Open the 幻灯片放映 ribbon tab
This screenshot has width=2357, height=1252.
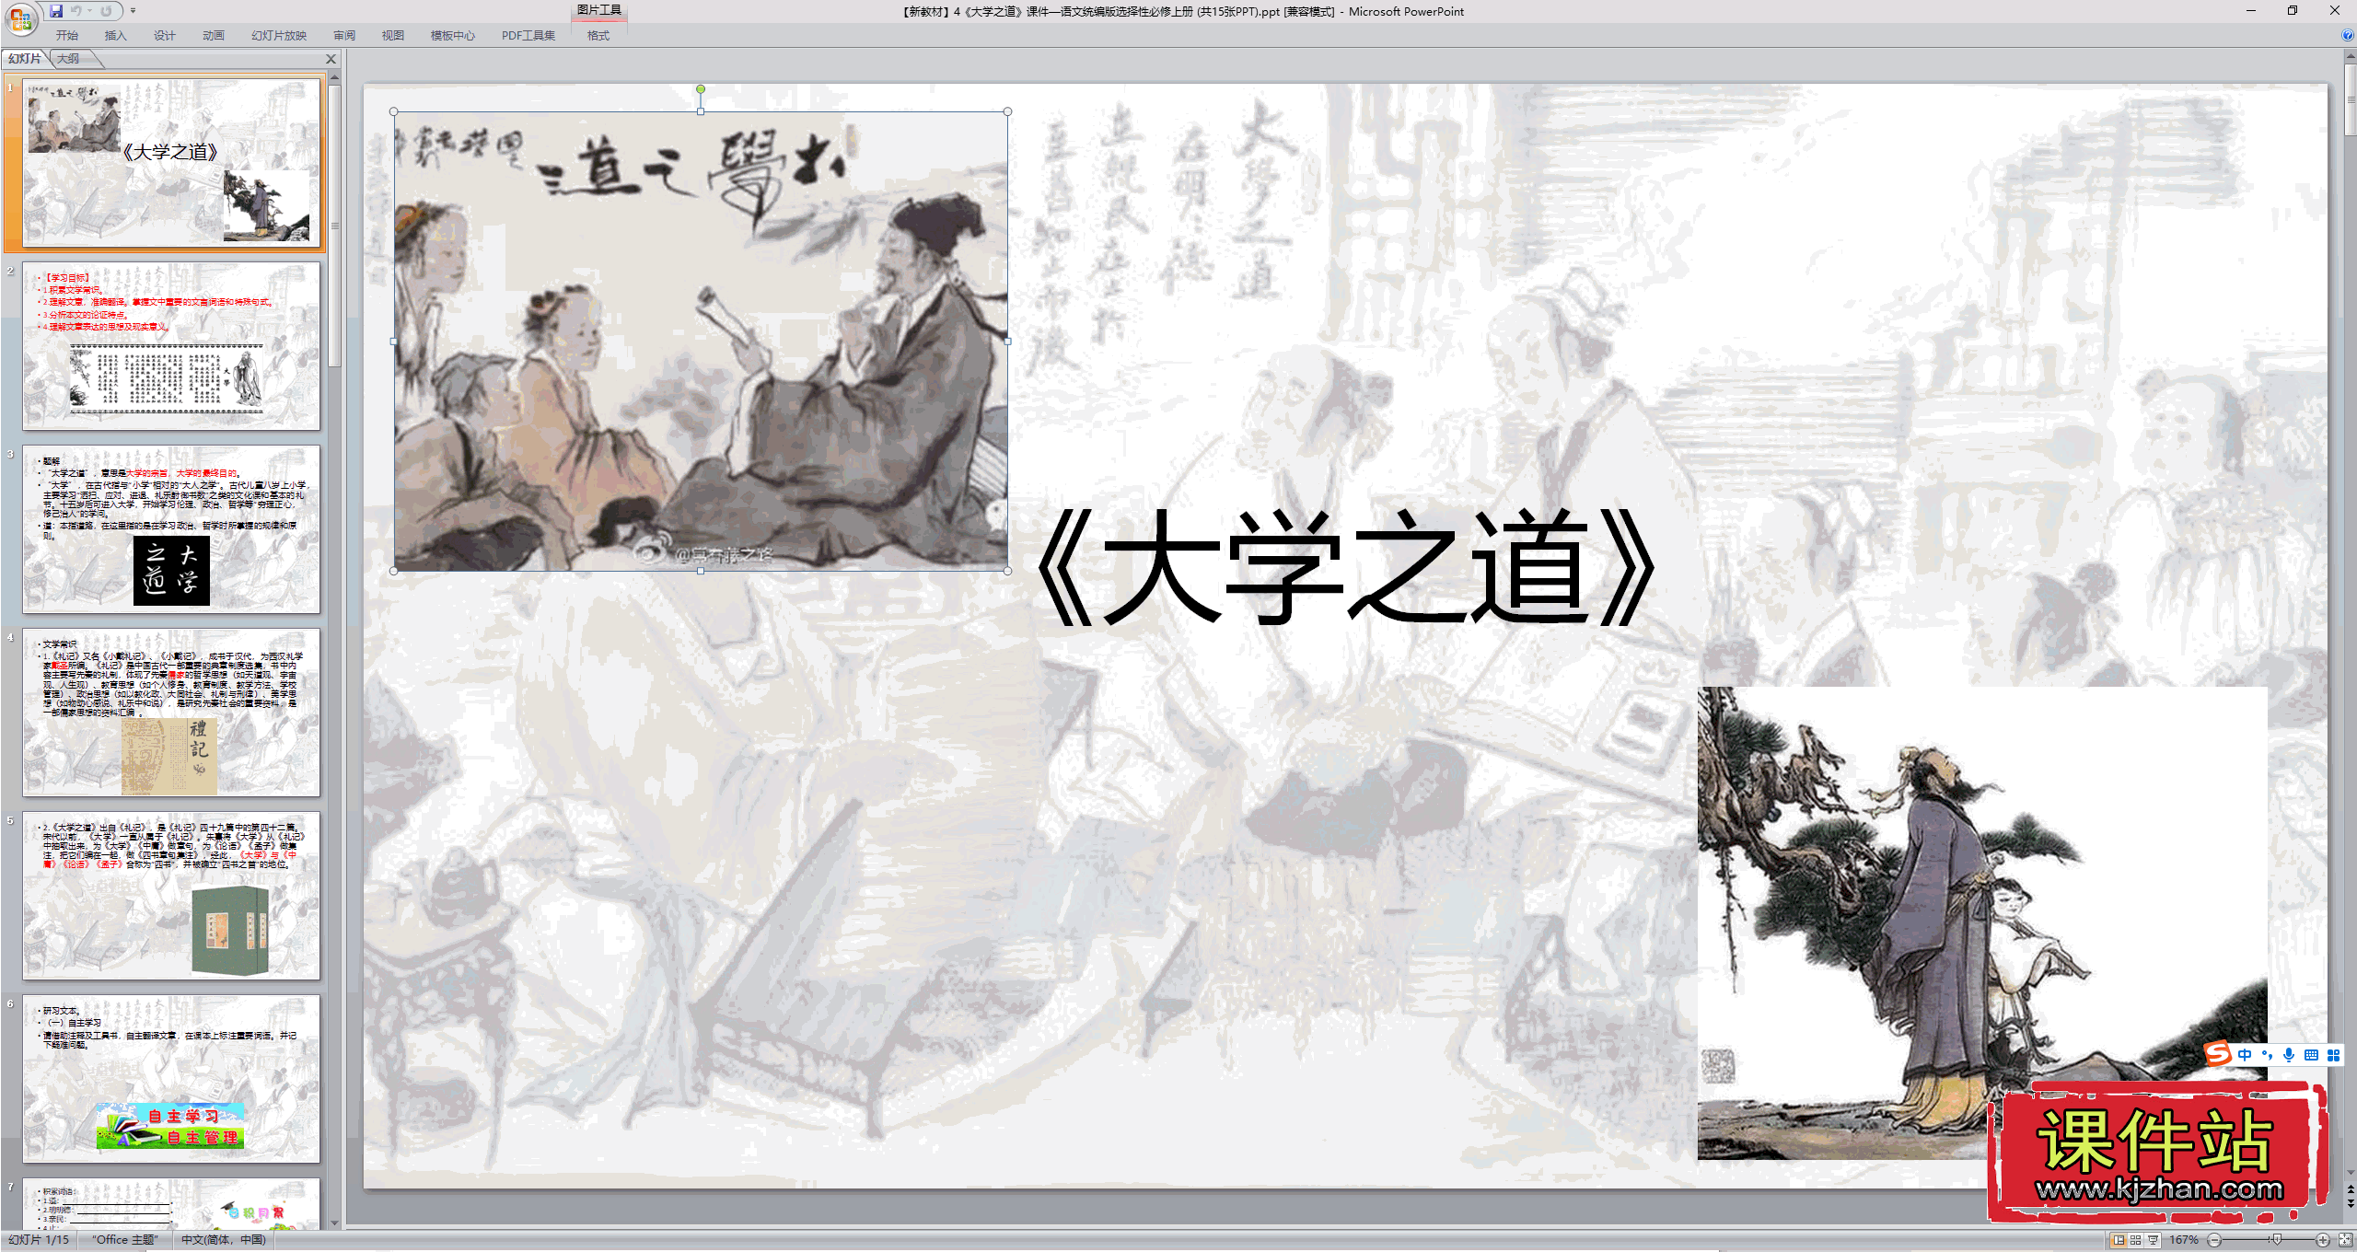click(x=279, y=36)
